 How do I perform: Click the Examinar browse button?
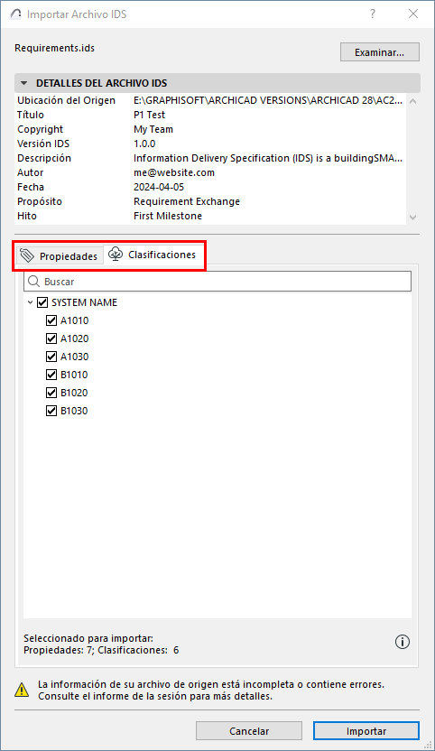[x=379, y=52]
